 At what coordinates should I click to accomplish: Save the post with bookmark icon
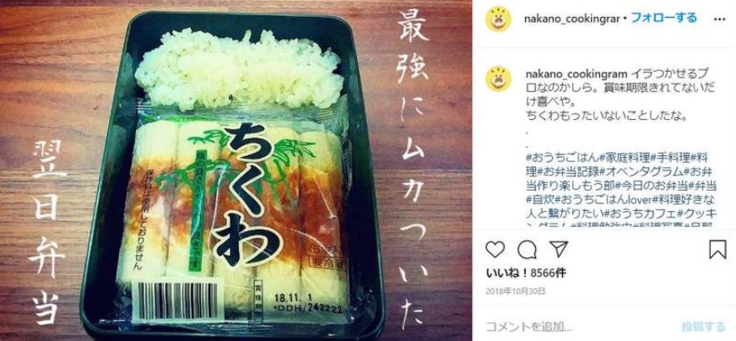click(717, 249)
